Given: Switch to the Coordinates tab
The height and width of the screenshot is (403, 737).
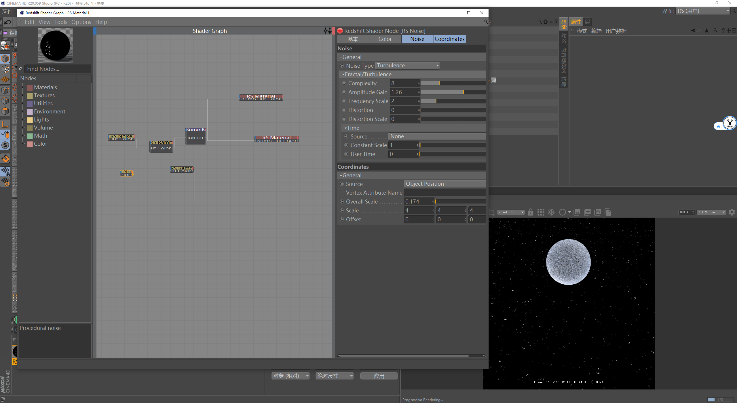Looking at the screenshot, I should click(x=450, y=39).
